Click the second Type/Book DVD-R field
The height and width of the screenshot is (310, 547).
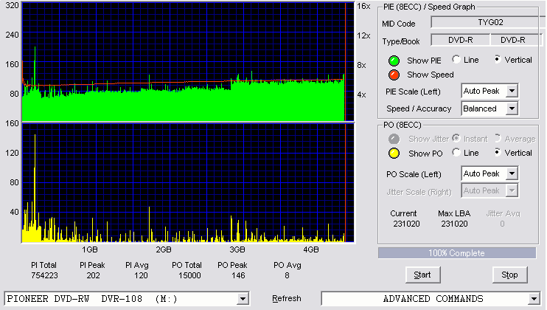click(x=516, y=40)
